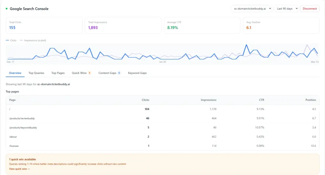Image resolution: width=325 pixels, height=175 pixels.
Task: Click the Clicks column header
Action: point(145,100)
